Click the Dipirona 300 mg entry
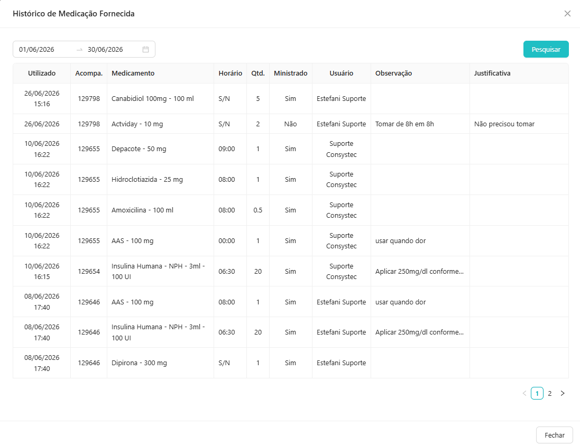 tap(139, 363)
